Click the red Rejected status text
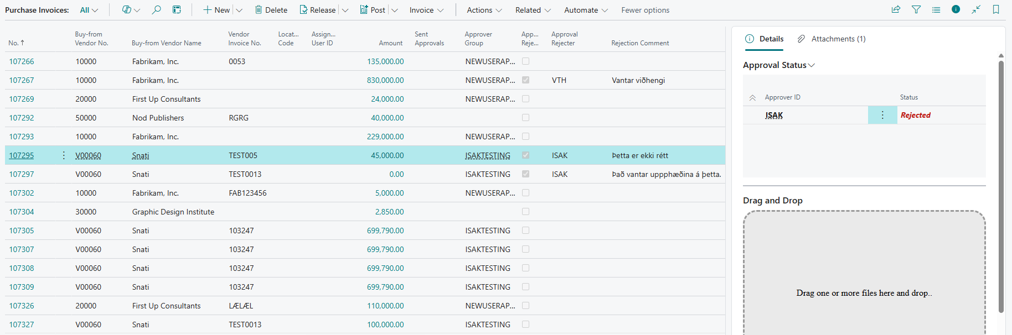This screenshot has height=335, width=1012. [916, 115]
